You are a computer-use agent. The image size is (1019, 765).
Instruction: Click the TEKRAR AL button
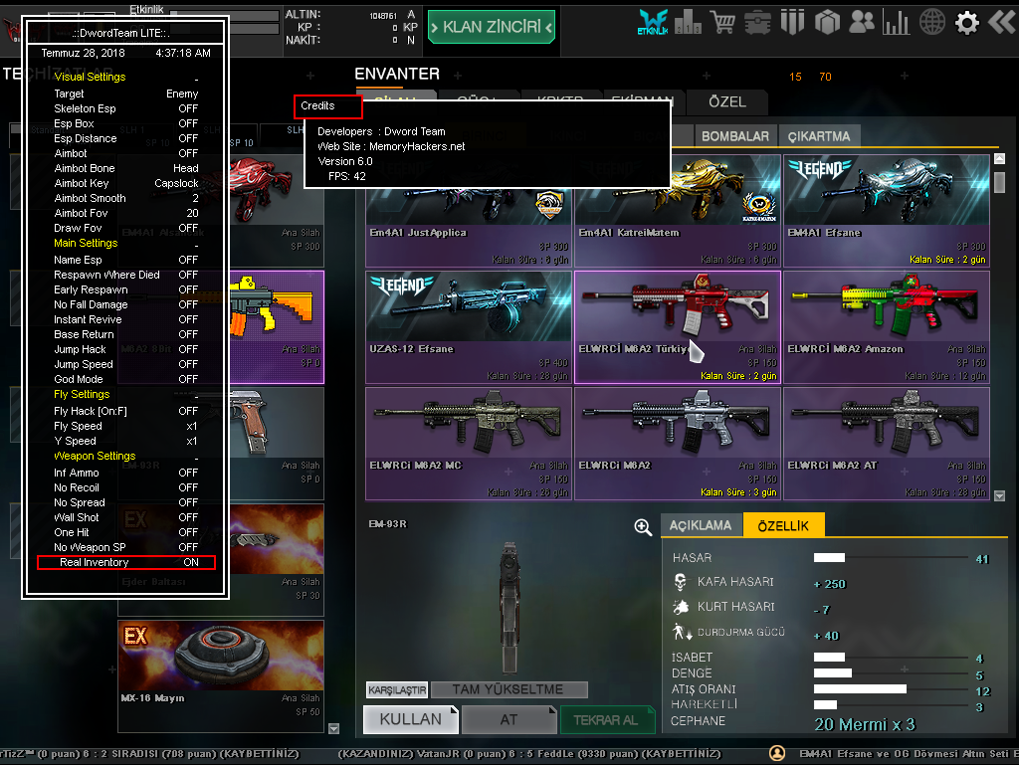[607, 719]
